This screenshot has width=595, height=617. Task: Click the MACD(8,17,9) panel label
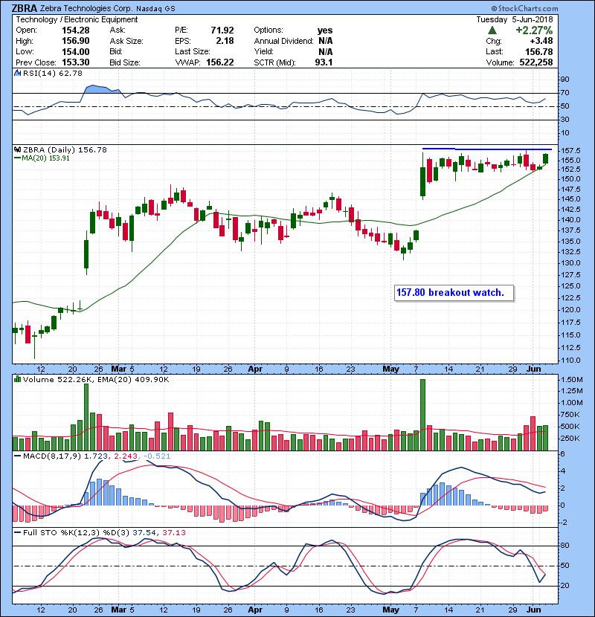(51, 456)
